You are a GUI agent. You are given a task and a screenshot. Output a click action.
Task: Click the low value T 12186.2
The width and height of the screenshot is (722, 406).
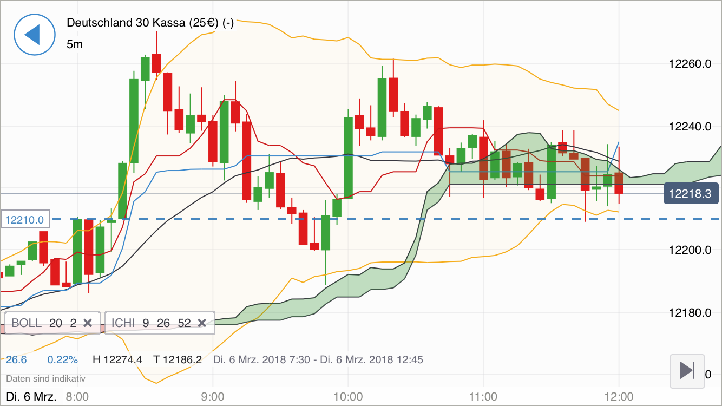tap(178, 359)
